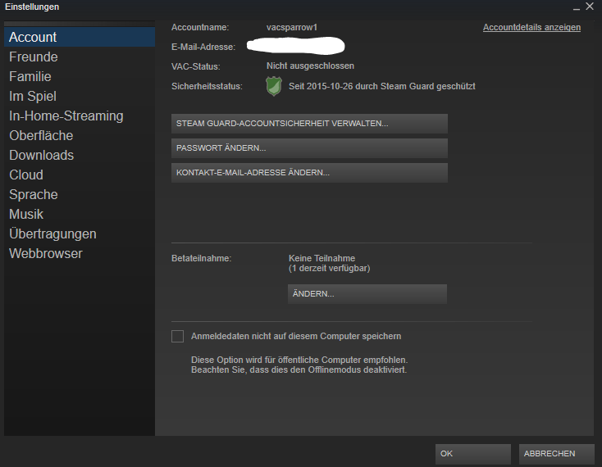
Task: Click the VAC-Status label
Action: tap(195, 66)
